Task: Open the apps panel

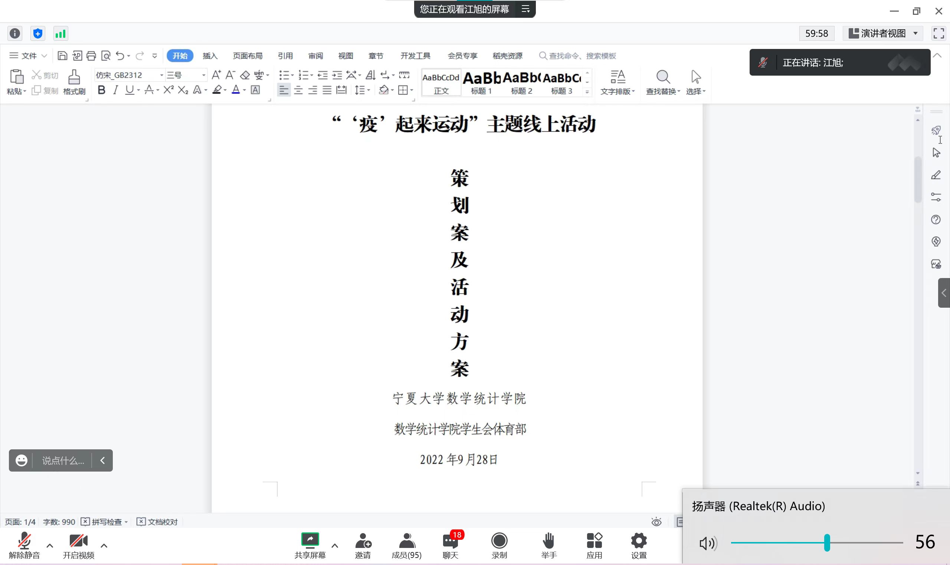Action: (594, 541)
